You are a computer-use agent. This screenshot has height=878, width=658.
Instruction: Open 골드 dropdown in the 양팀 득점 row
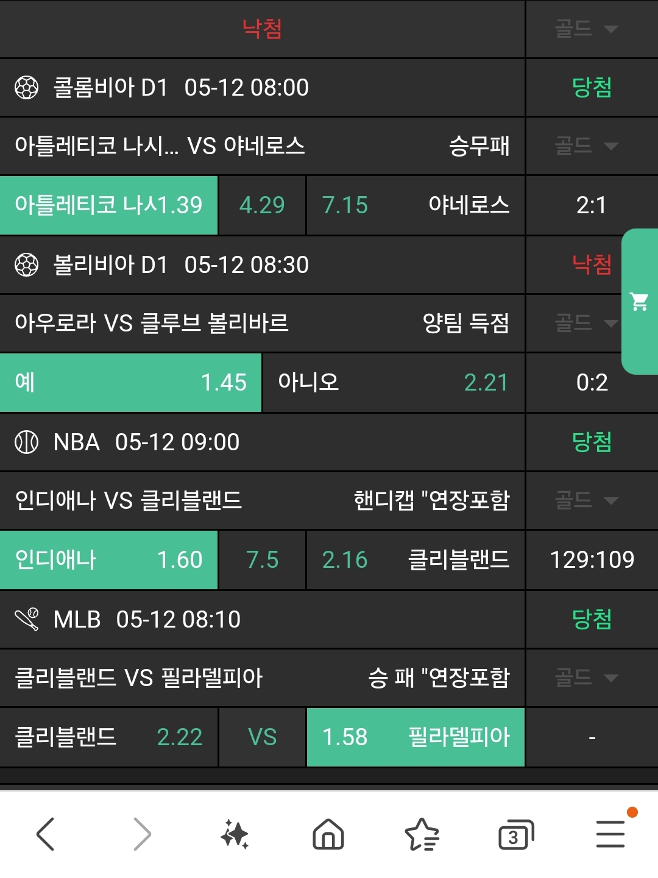586,323
